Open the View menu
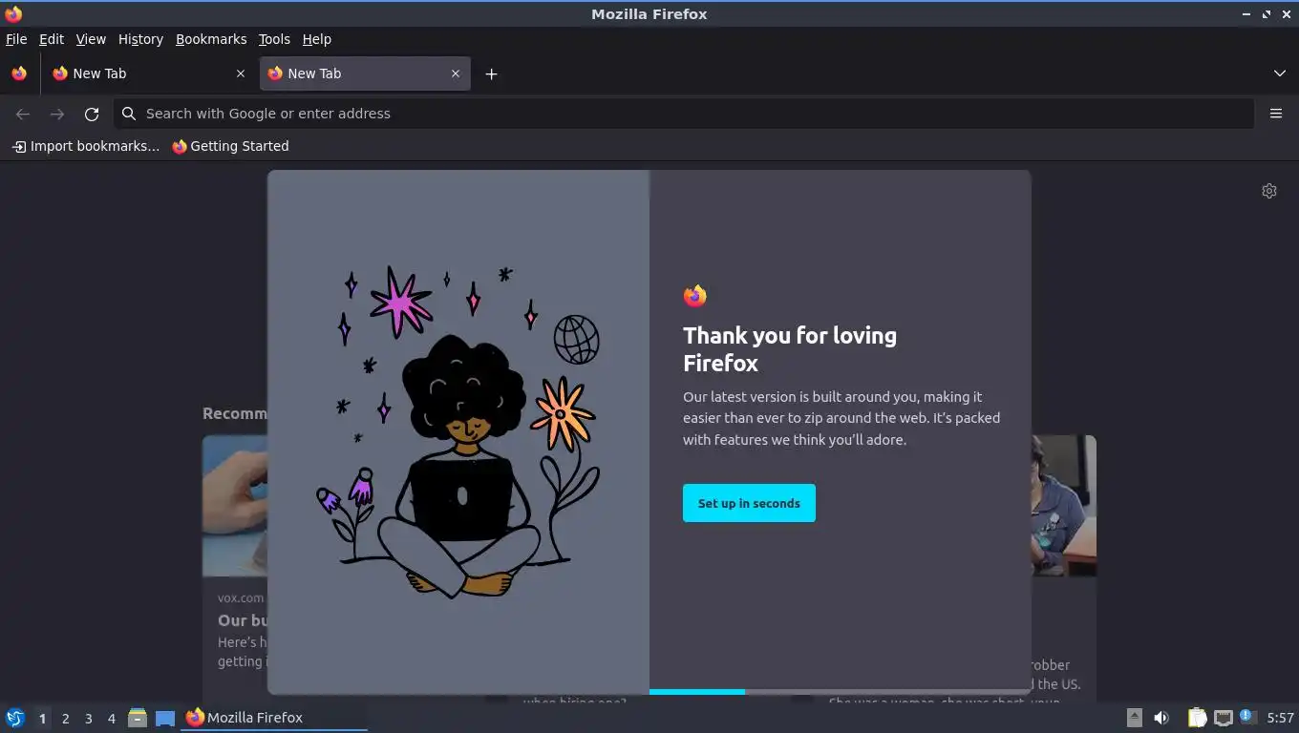Image resolution: width=1299 pixels, height=733 pixels. coord(91,39)
